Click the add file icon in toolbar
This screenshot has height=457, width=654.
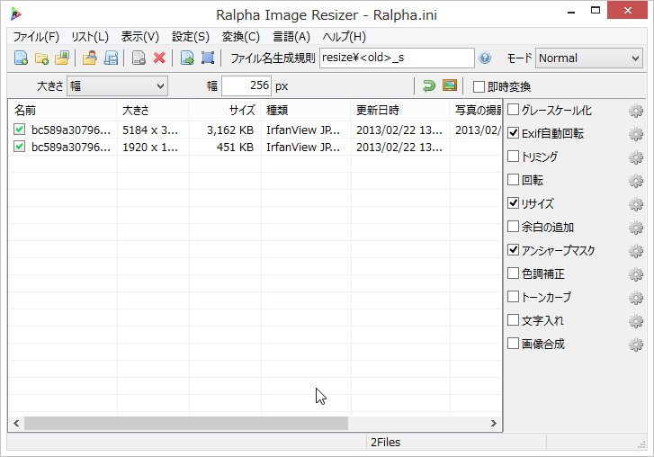(21, 58)
